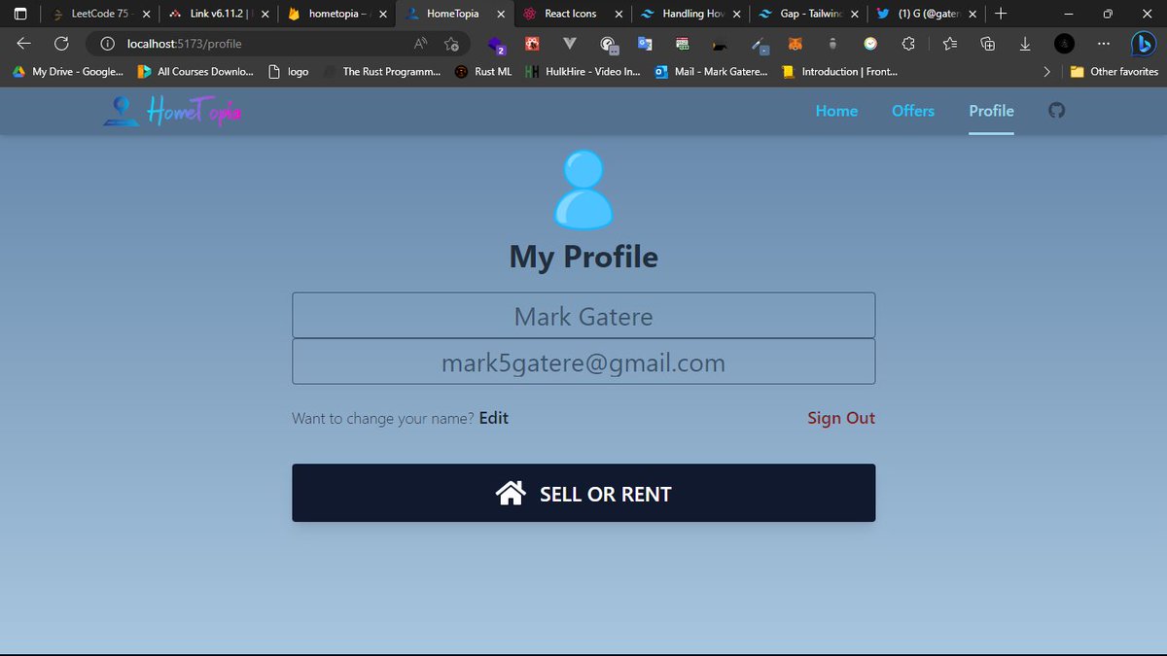The width and height of the screenshot is (1167, 656).
Task: Click the HomeTopia logo in the header
Action: point(172,111)
